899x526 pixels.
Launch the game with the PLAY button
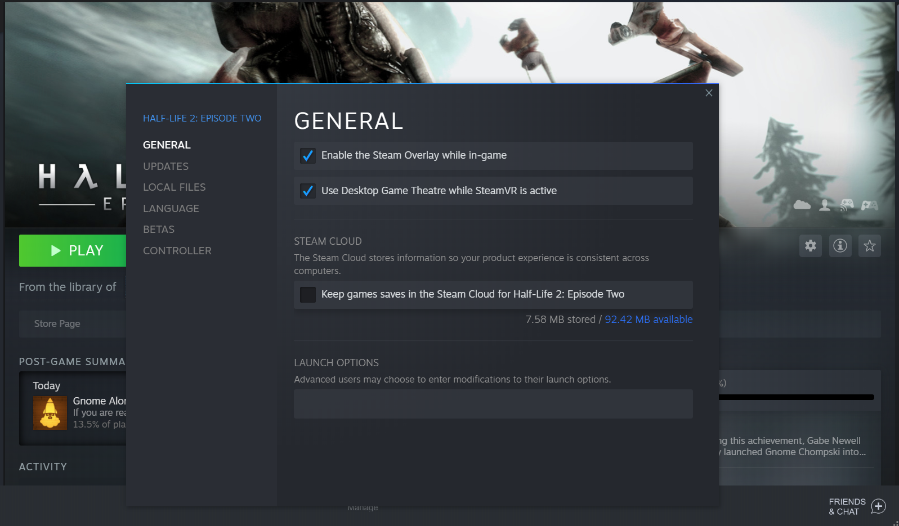[73, 250]
